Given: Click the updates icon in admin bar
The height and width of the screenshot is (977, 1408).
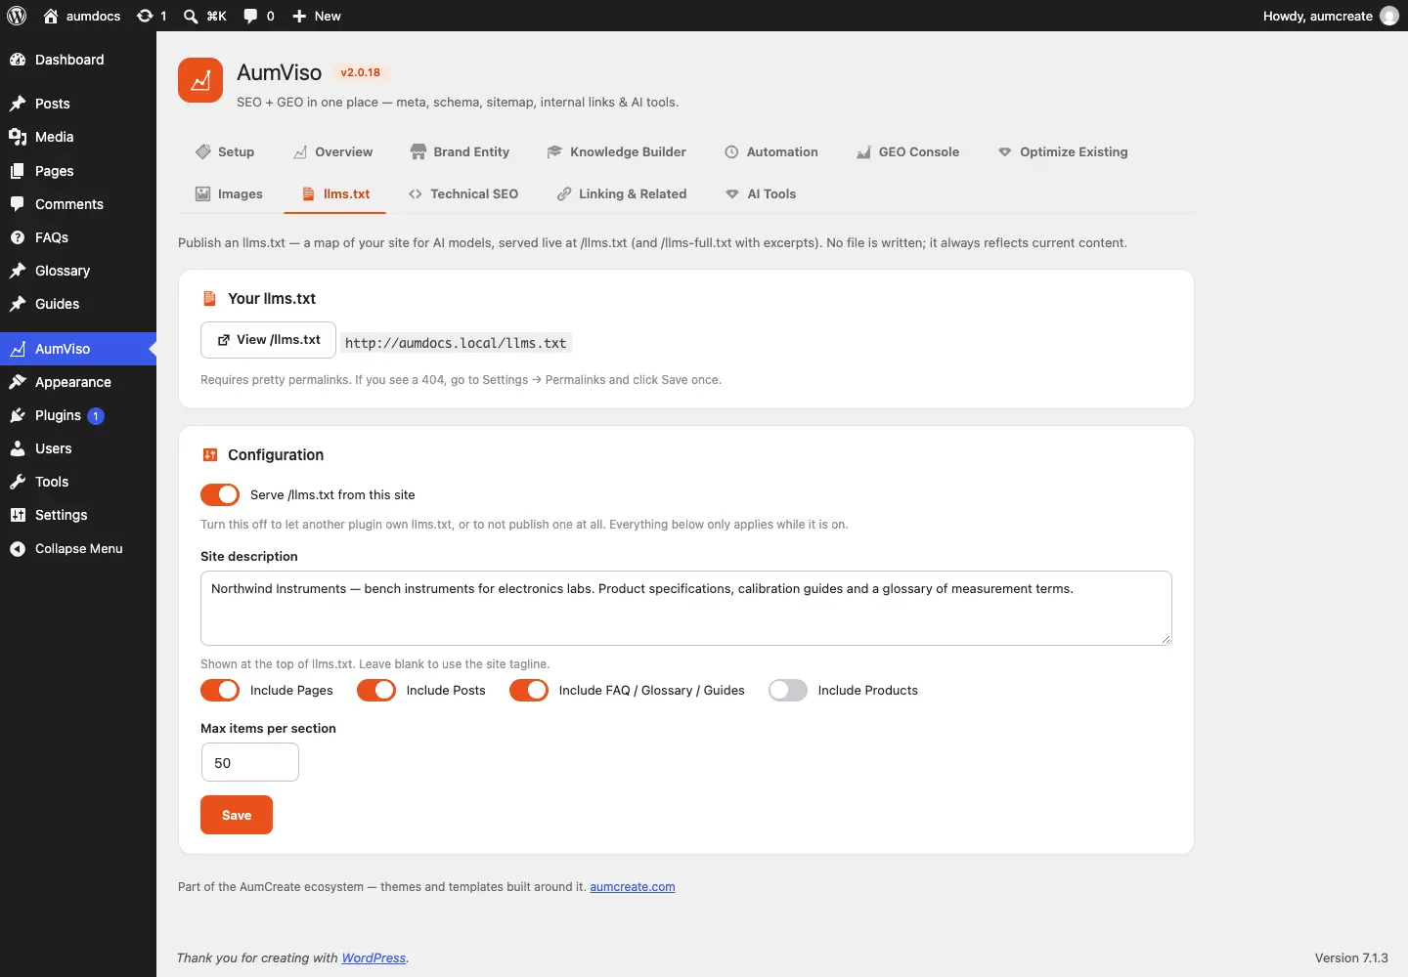Looking at the screenshot, I should (145, 16).
